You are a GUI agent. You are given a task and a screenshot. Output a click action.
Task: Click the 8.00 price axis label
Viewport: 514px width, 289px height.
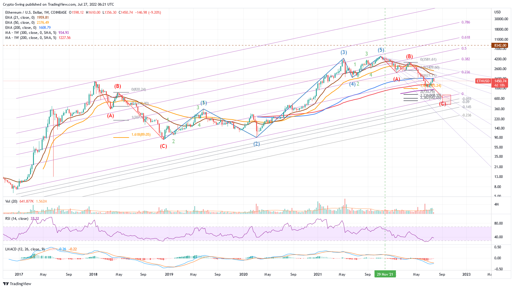click(x=498, y=187)
